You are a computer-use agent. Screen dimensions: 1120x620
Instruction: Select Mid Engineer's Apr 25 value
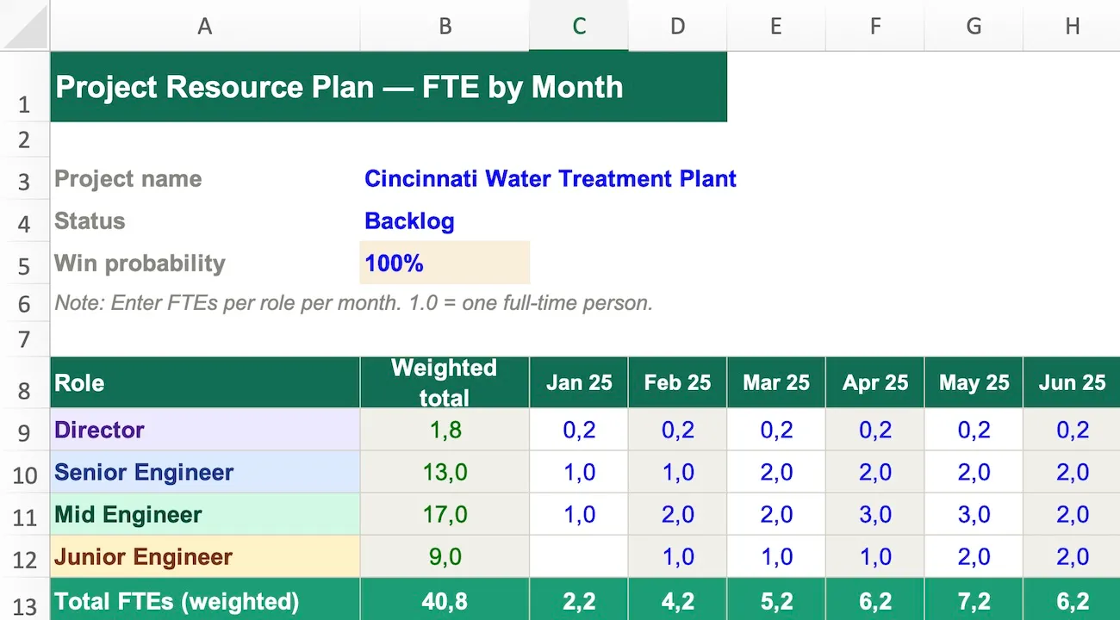pos(874,515)
